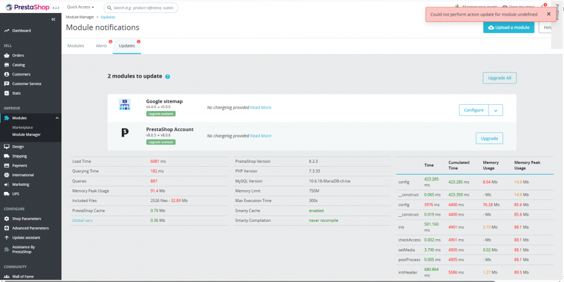The width and height of the screenshot is (564, 282).
Task: Collapse the Modules sidebar section
Action: point(57,118)
